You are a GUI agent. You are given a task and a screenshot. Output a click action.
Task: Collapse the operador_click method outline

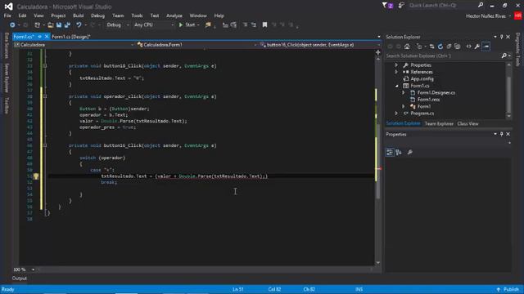point(45,96)
